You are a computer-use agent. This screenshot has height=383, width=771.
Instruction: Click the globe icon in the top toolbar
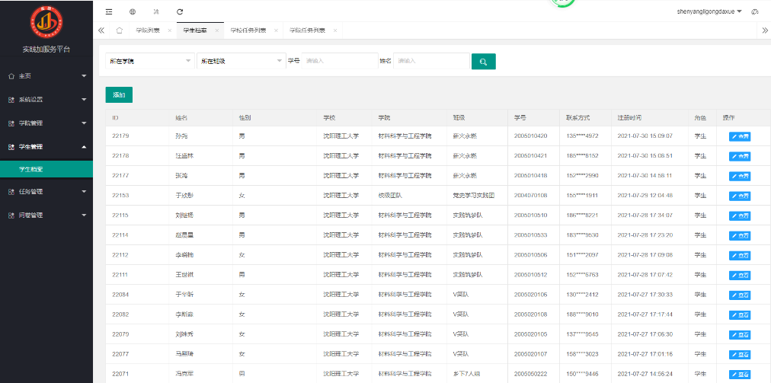click(133, 11)
